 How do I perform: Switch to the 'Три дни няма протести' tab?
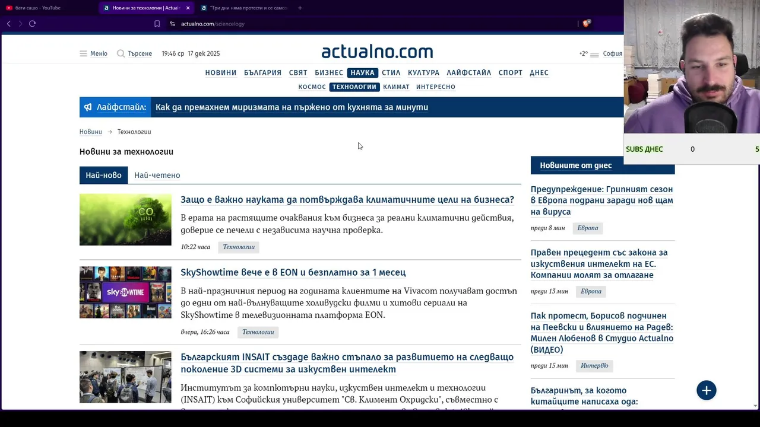click(x=245, y=8)
